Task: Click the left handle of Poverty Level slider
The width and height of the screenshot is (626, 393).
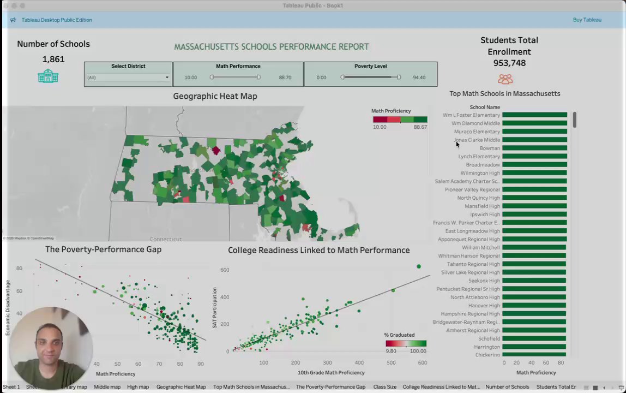Action: pos(342,77)
